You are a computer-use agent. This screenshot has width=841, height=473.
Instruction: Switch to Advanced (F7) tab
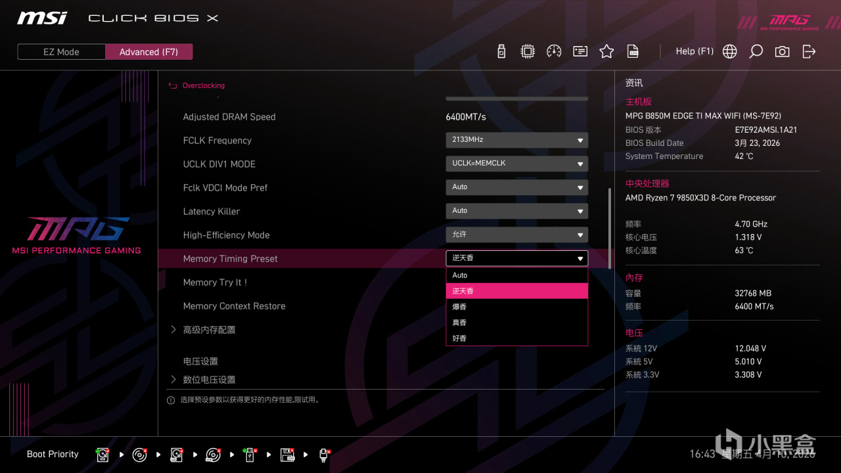point(148,52)
